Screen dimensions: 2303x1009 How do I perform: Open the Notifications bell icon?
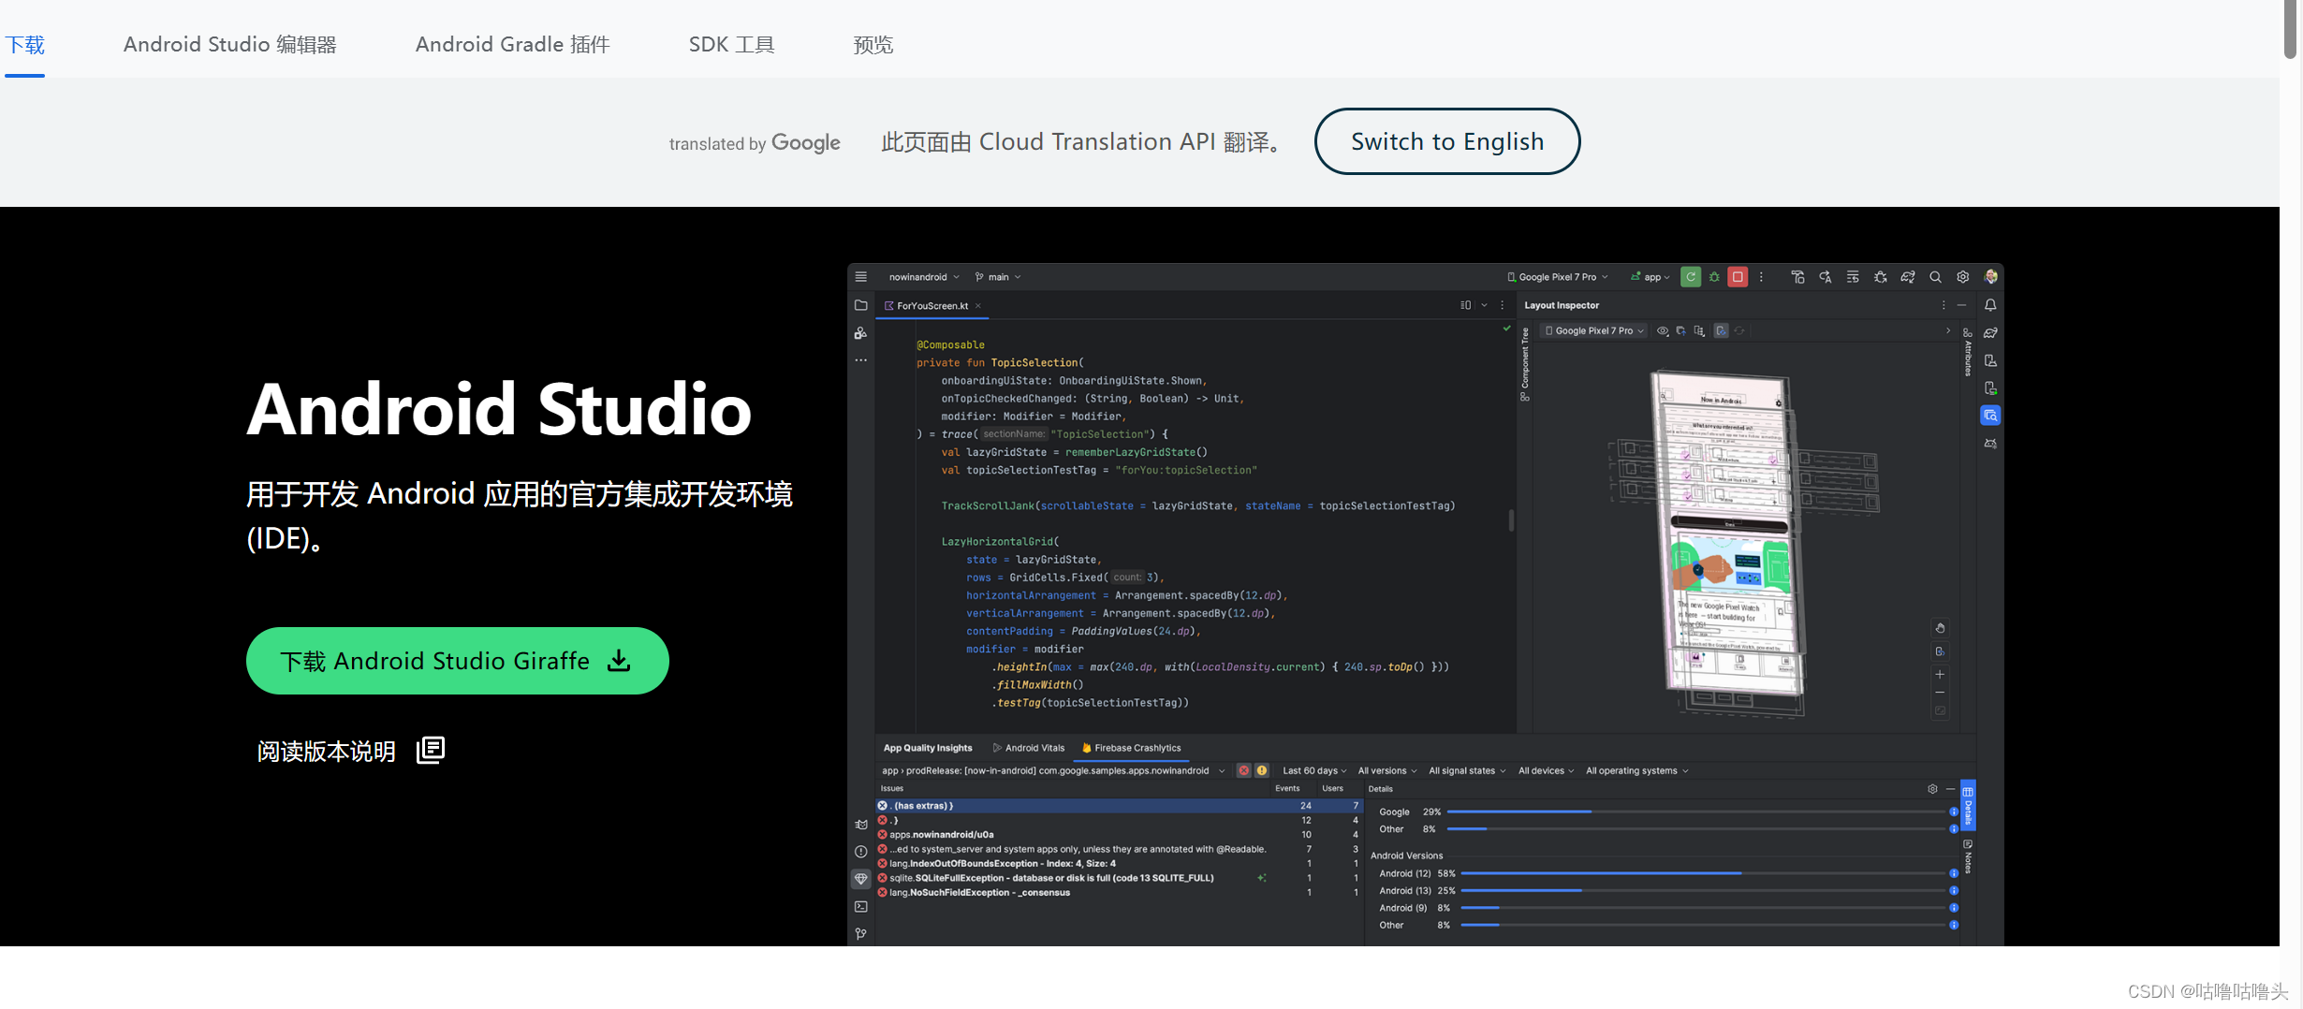[1990, 305]
